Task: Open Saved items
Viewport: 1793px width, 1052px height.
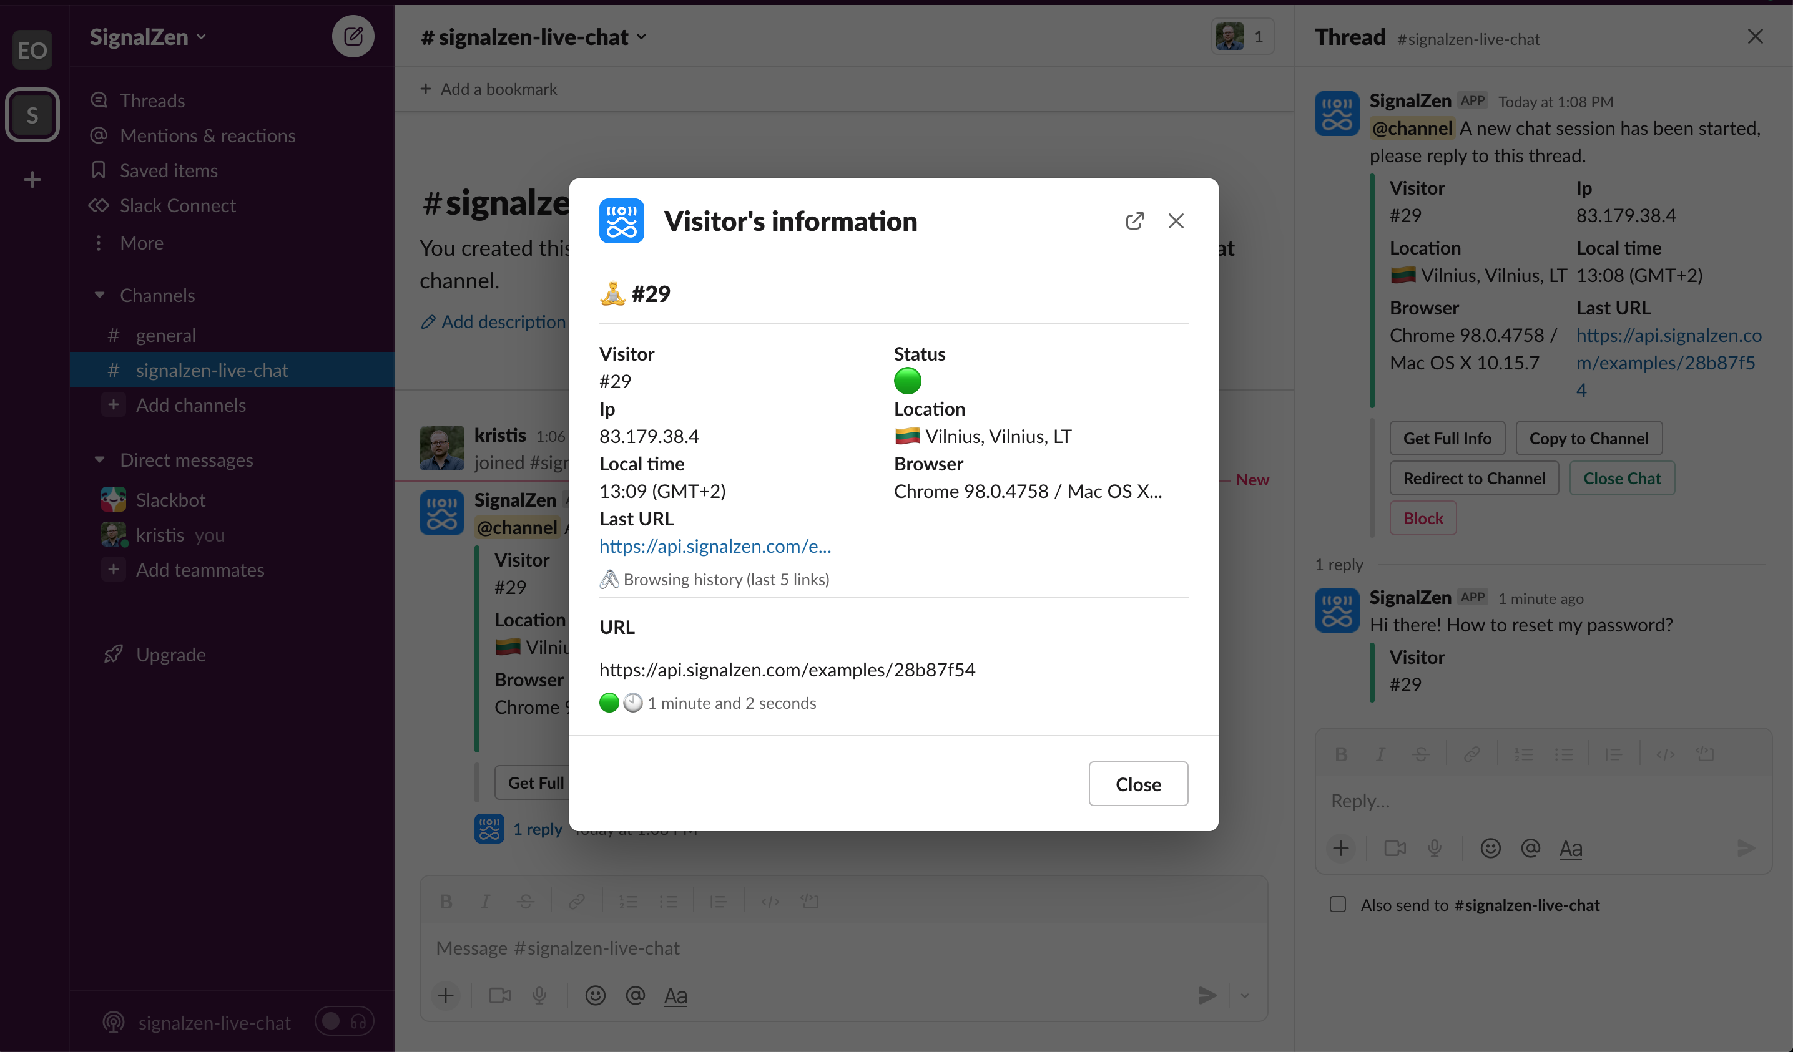Action: (x=167, y=170)
